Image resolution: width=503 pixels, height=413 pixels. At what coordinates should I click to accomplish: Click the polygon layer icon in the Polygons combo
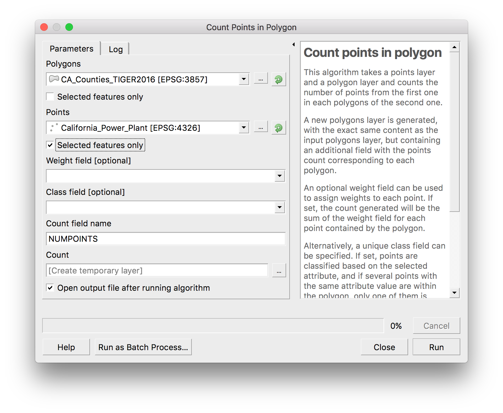(54, 79)
